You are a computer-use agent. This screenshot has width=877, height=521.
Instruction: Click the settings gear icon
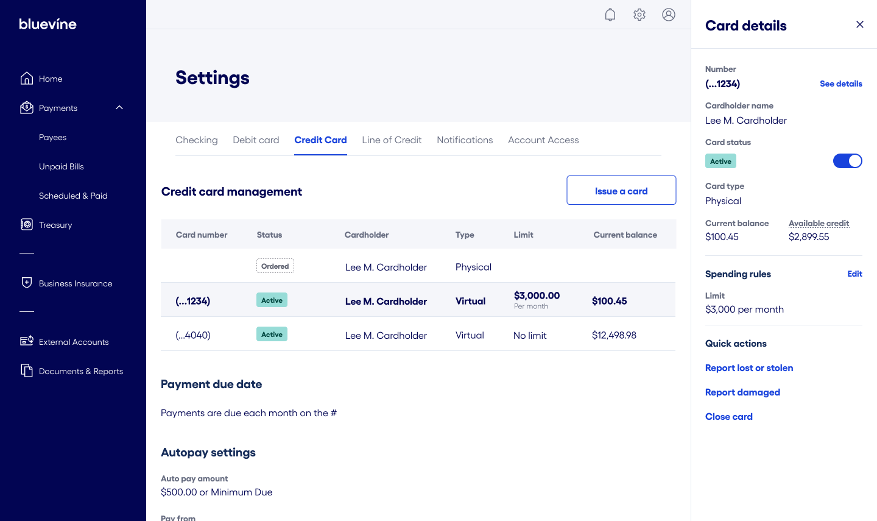click(x=639, y=14)
